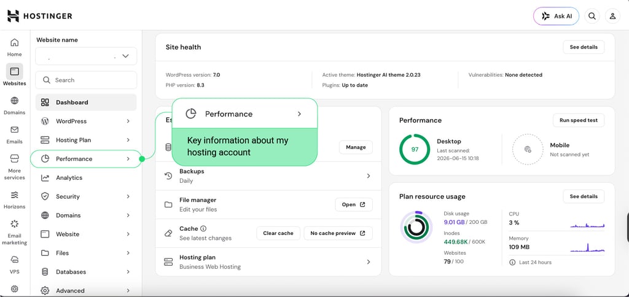Expand Security chevron
The image size is (629, 297).
[x=128, y=196]
